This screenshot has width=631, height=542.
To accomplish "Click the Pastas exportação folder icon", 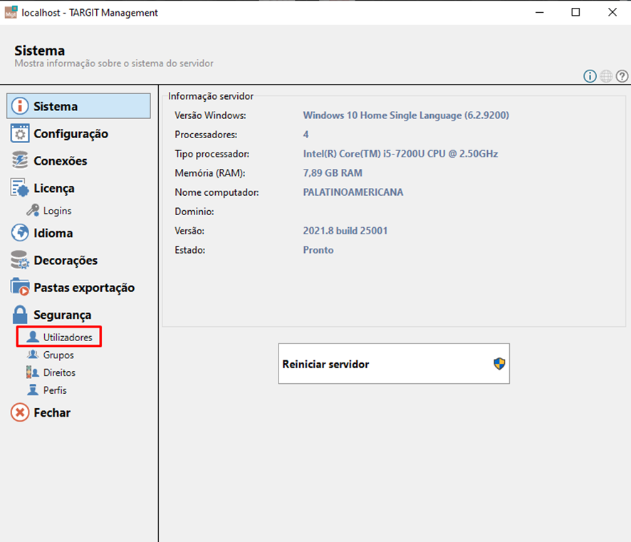I will [20, 287].
